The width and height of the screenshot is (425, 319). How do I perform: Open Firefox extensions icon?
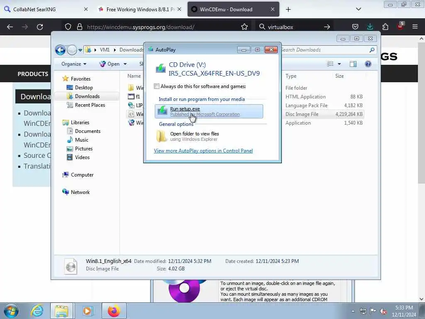pos(385,27)
